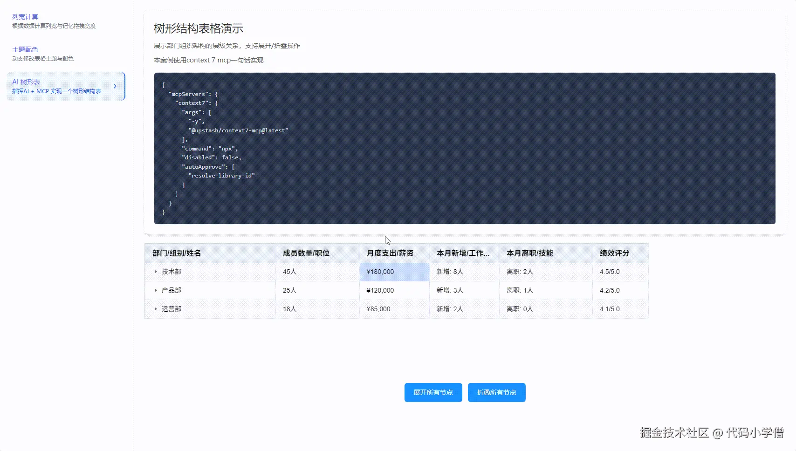Select the ¥180,000 highlighted cell
Screen dimensions: 796x451
tap(394, 272)
